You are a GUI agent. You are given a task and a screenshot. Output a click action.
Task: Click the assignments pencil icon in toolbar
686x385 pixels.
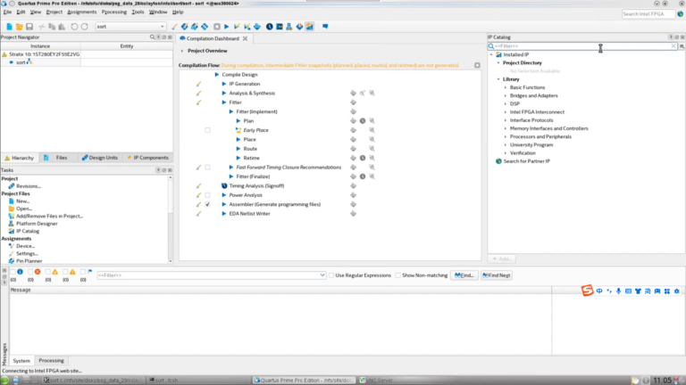[x=174, y=27]
